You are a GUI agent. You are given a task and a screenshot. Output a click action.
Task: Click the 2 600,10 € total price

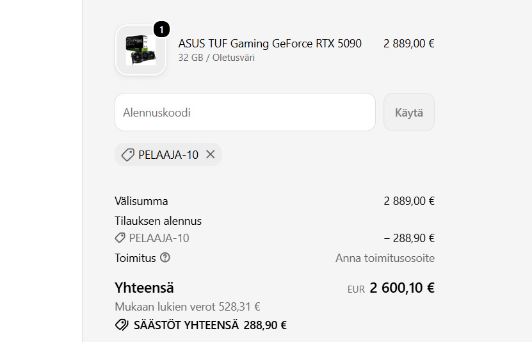402,288
